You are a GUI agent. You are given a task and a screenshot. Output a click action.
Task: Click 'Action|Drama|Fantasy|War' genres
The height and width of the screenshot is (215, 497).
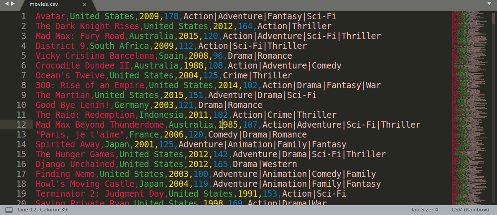click(322, 86)
